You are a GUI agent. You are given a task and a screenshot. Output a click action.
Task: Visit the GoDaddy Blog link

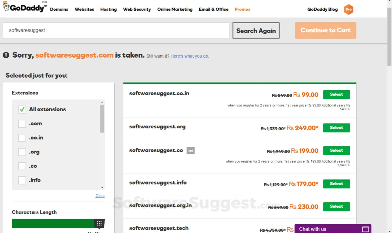(322, 9)
